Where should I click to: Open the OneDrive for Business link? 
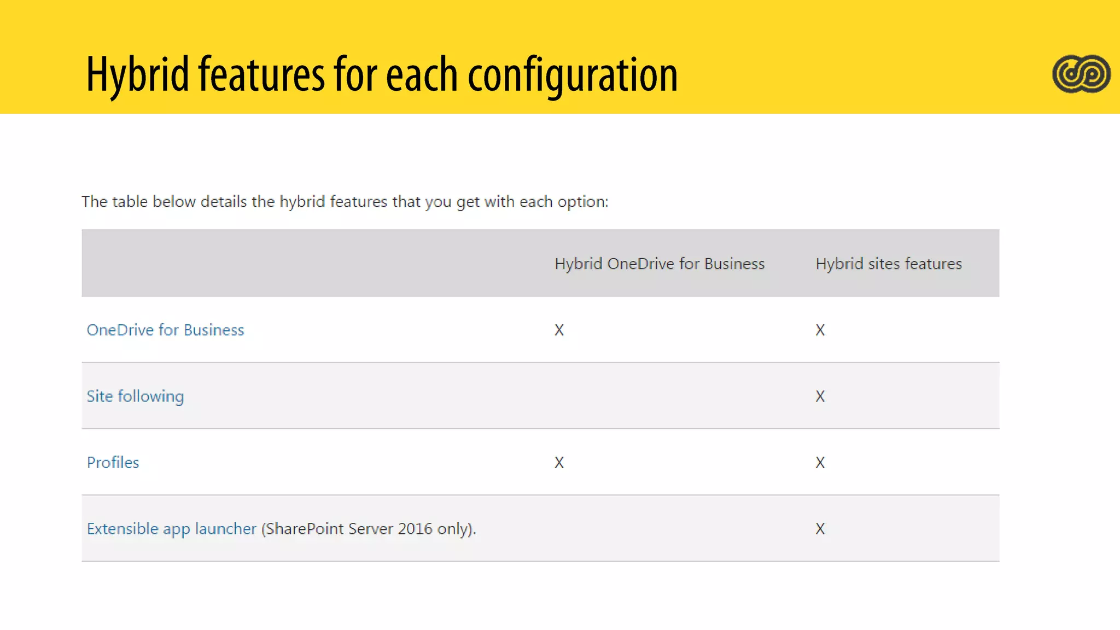point(165,330)
